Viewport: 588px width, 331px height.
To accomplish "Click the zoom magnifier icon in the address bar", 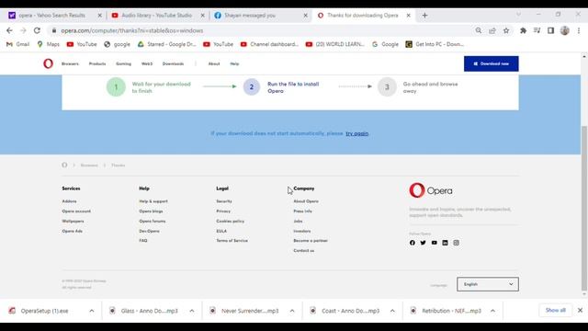I will [479, 30].
